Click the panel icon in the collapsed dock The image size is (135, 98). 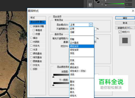(x=90, y=5)
